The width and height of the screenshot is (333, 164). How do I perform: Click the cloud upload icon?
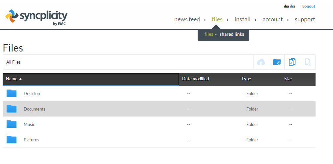[261, 62]
